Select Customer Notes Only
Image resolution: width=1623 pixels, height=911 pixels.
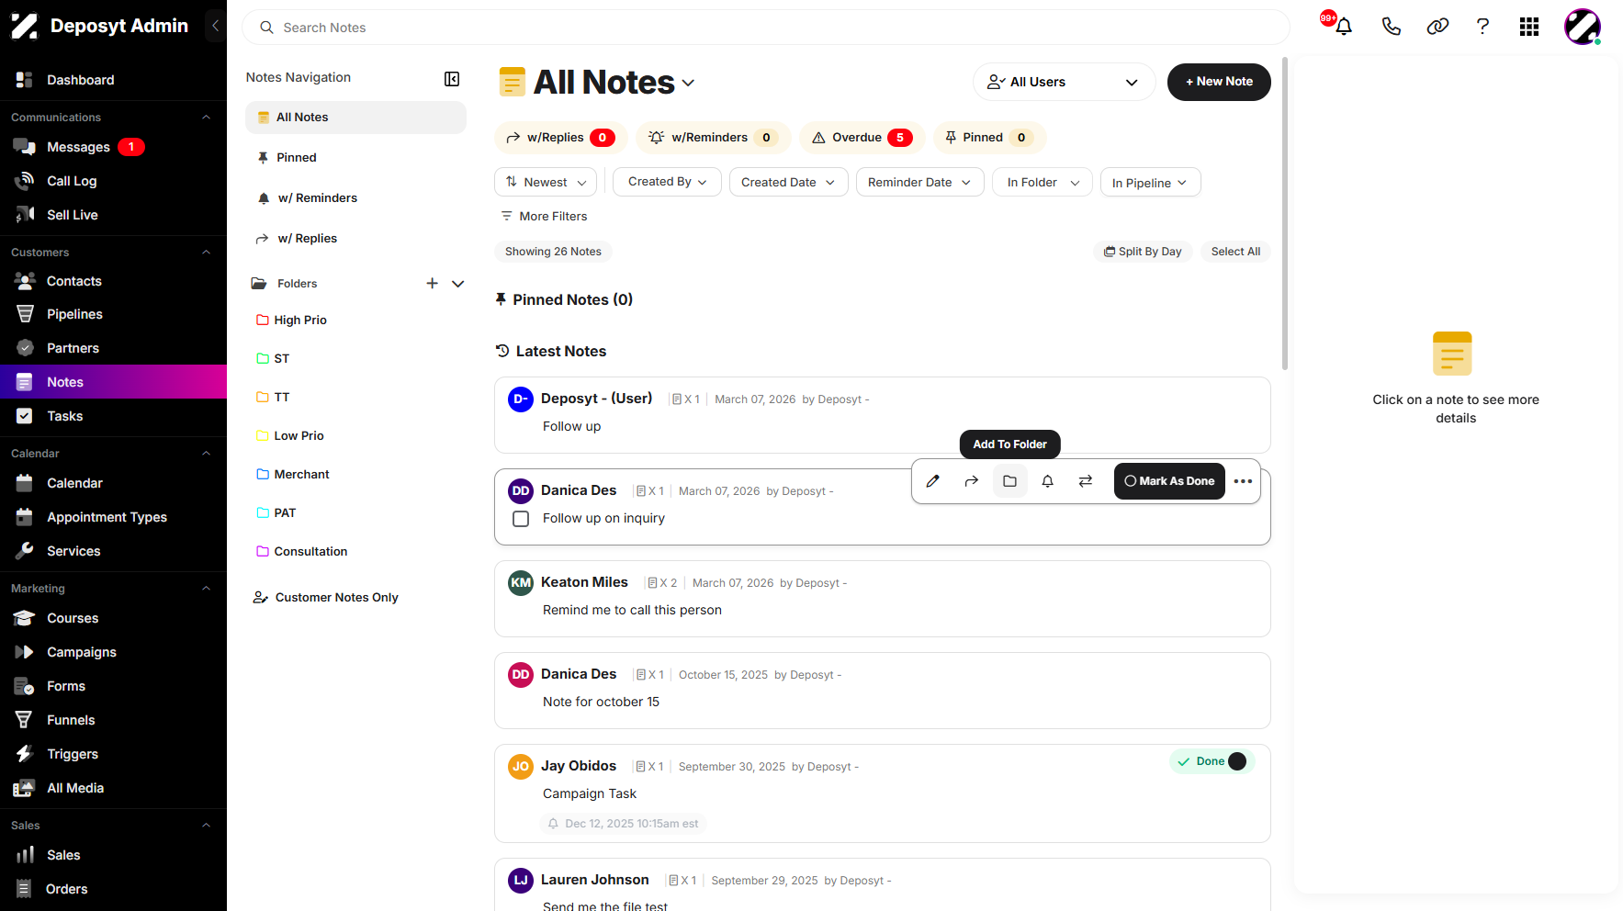[x=326, y=598]
